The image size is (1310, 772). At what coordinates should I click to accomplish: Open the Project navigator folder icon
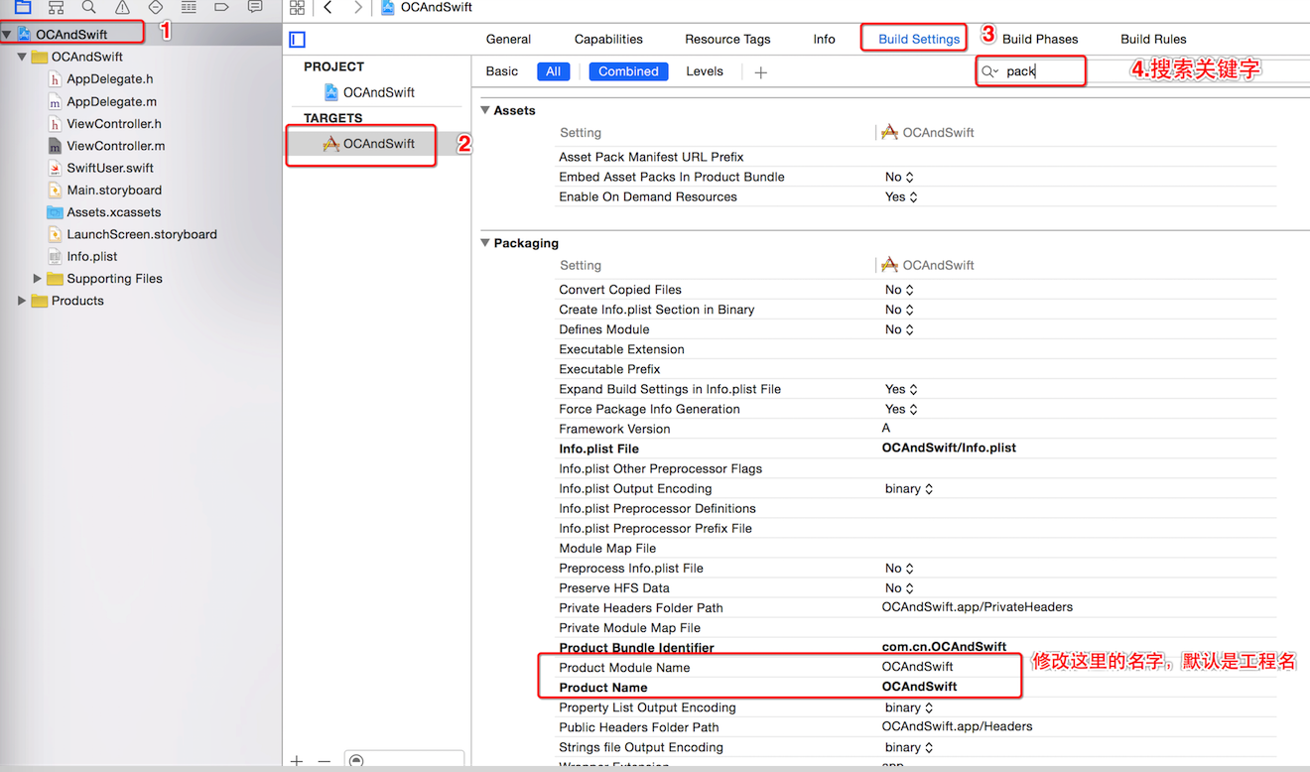tap(23, 7)
